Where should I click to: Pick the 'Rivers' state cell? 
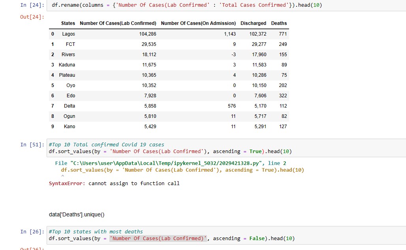tap(68, 55)
